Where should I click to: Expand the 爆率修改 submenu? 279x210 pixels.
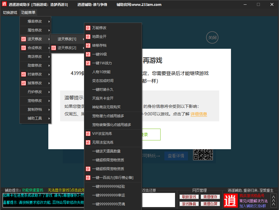pos(35,21)
